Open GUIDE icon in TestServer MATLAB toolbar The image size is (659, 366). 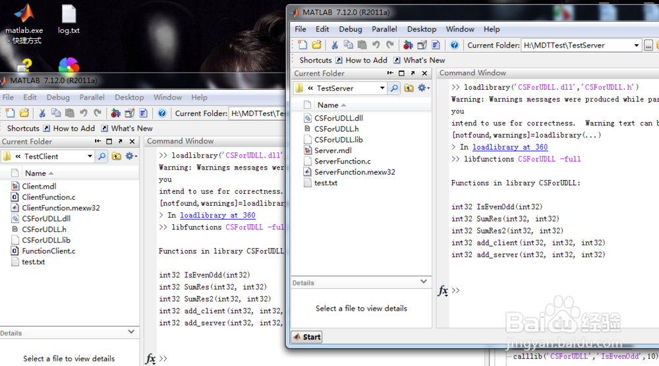(422, 45)
